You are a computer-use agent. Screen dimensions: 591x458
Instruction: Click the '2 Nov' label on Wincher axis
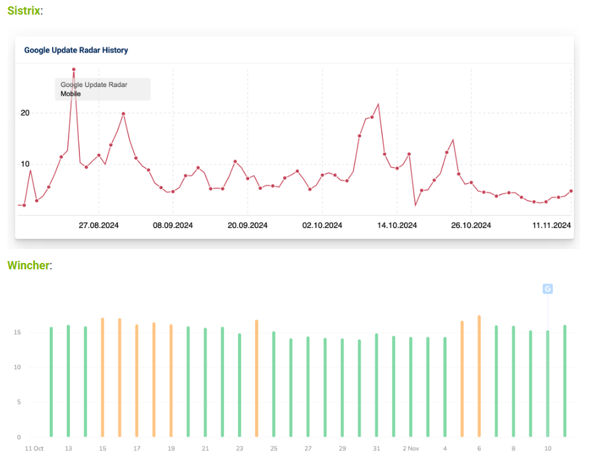click(411, 448)
